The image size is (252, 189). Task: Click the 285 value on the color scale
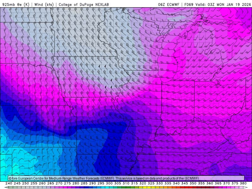click(x=84, y=183)
